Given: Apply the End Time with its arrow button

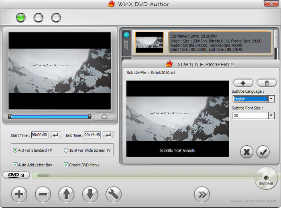Looking at the screenshot, I should [108, 135].
